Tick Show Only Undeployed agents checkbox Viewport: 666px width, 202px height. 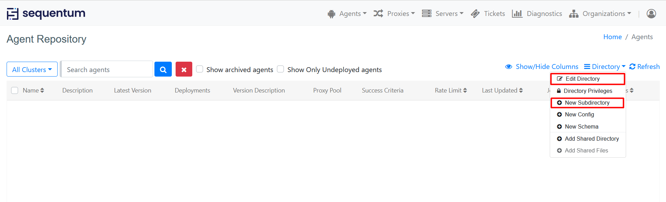click(280, 69)
